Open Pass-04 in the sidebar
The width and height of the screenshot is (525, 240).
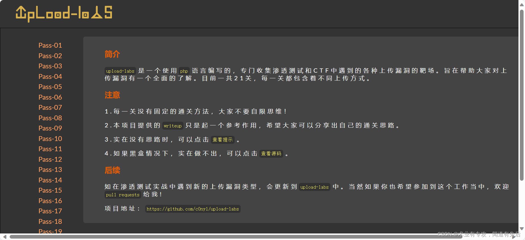50,77
